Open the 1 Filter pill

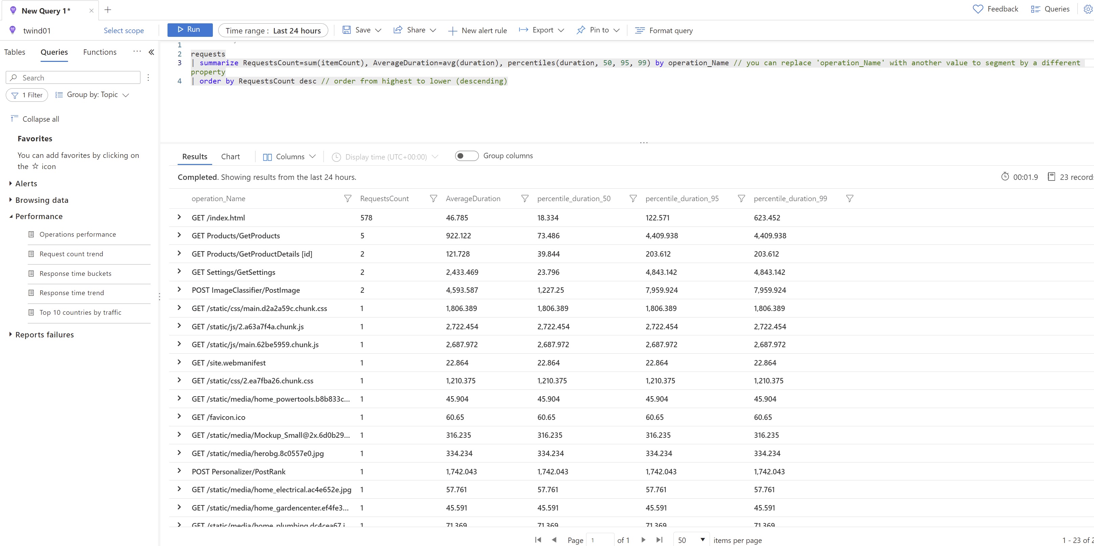click(x=27, y=95)
